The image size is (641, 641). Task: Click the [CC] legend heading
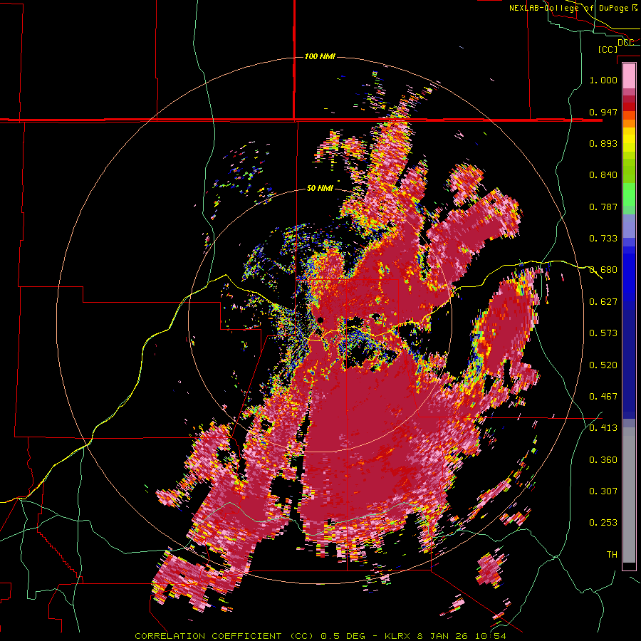[x=608, y=49]
